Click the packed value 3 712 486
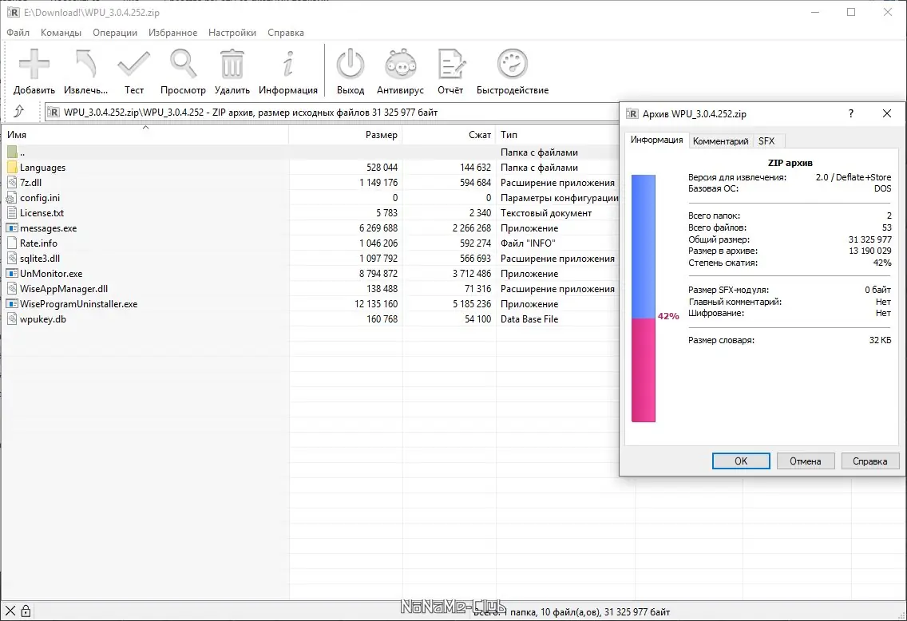907x621 pixels. 472,274
